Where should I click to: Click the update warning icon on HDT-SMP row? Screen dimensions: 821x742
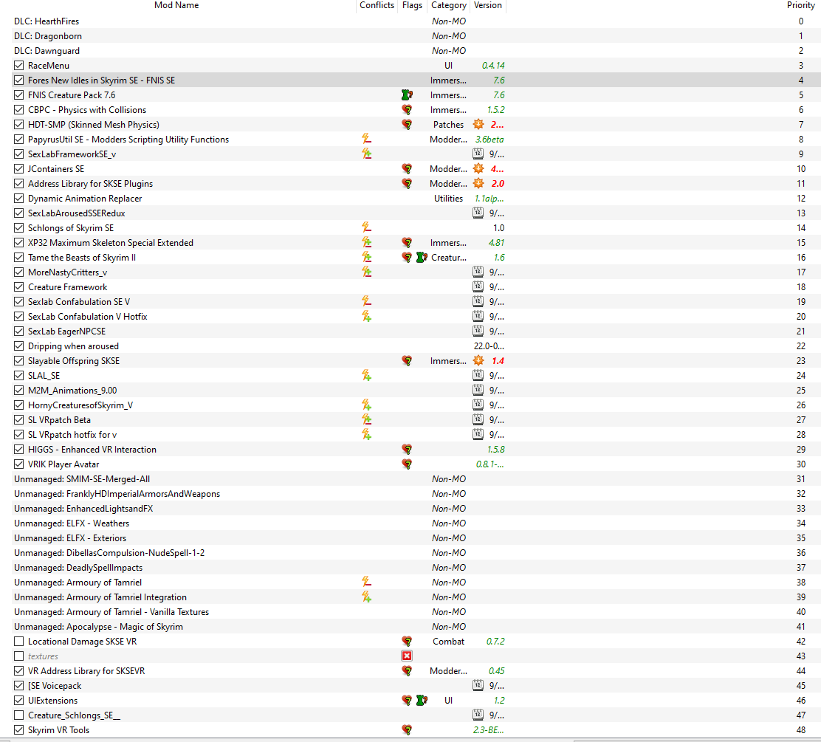click(x=478, y=125)
